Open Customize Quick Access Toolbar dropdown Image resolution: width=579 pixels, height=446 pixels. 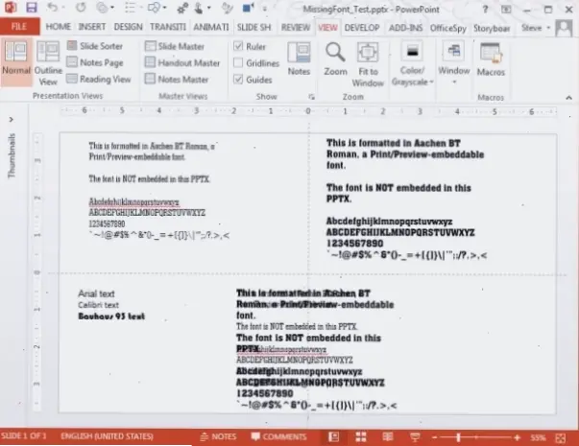click(264, 9)
